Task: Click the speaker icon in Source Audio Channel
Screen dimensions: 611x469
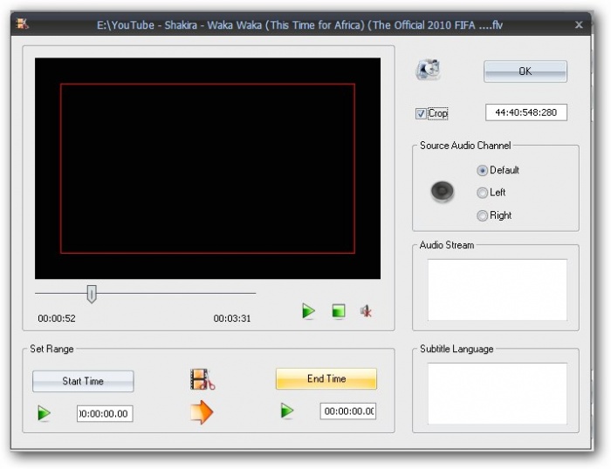Action: tap(443, 192)
